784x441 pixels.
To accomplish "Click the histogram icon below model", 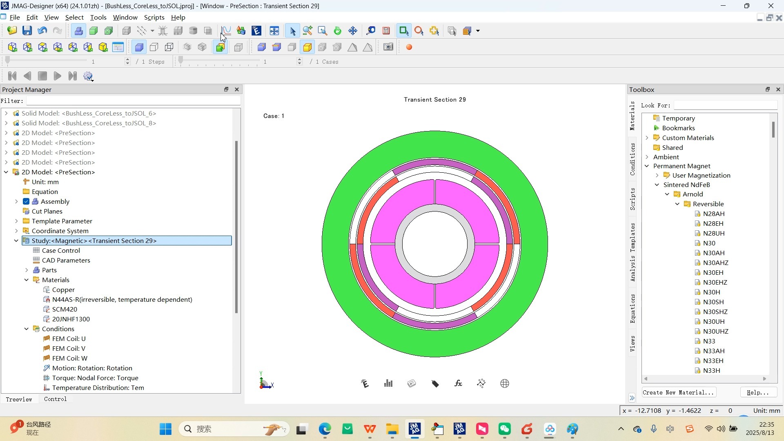I will [x=388, y=383].
